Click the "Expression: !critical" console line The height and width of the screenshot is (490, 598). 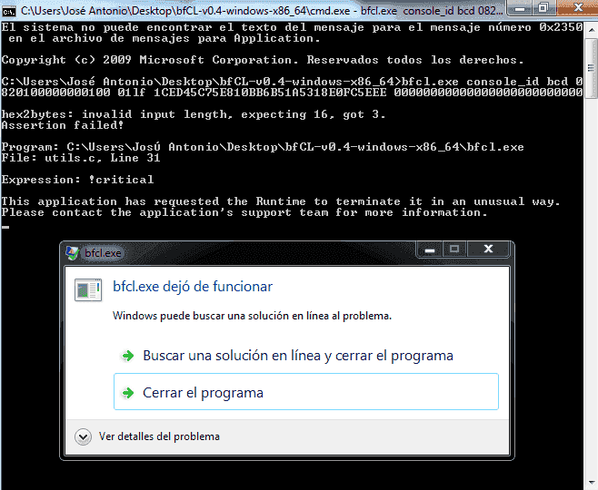click(x=77, y=180)
